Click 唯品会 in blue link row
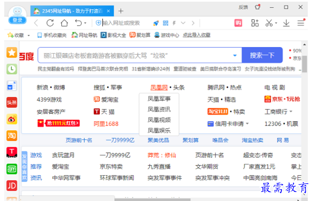Viewport: 312px width, 201px height. [220, 140]
